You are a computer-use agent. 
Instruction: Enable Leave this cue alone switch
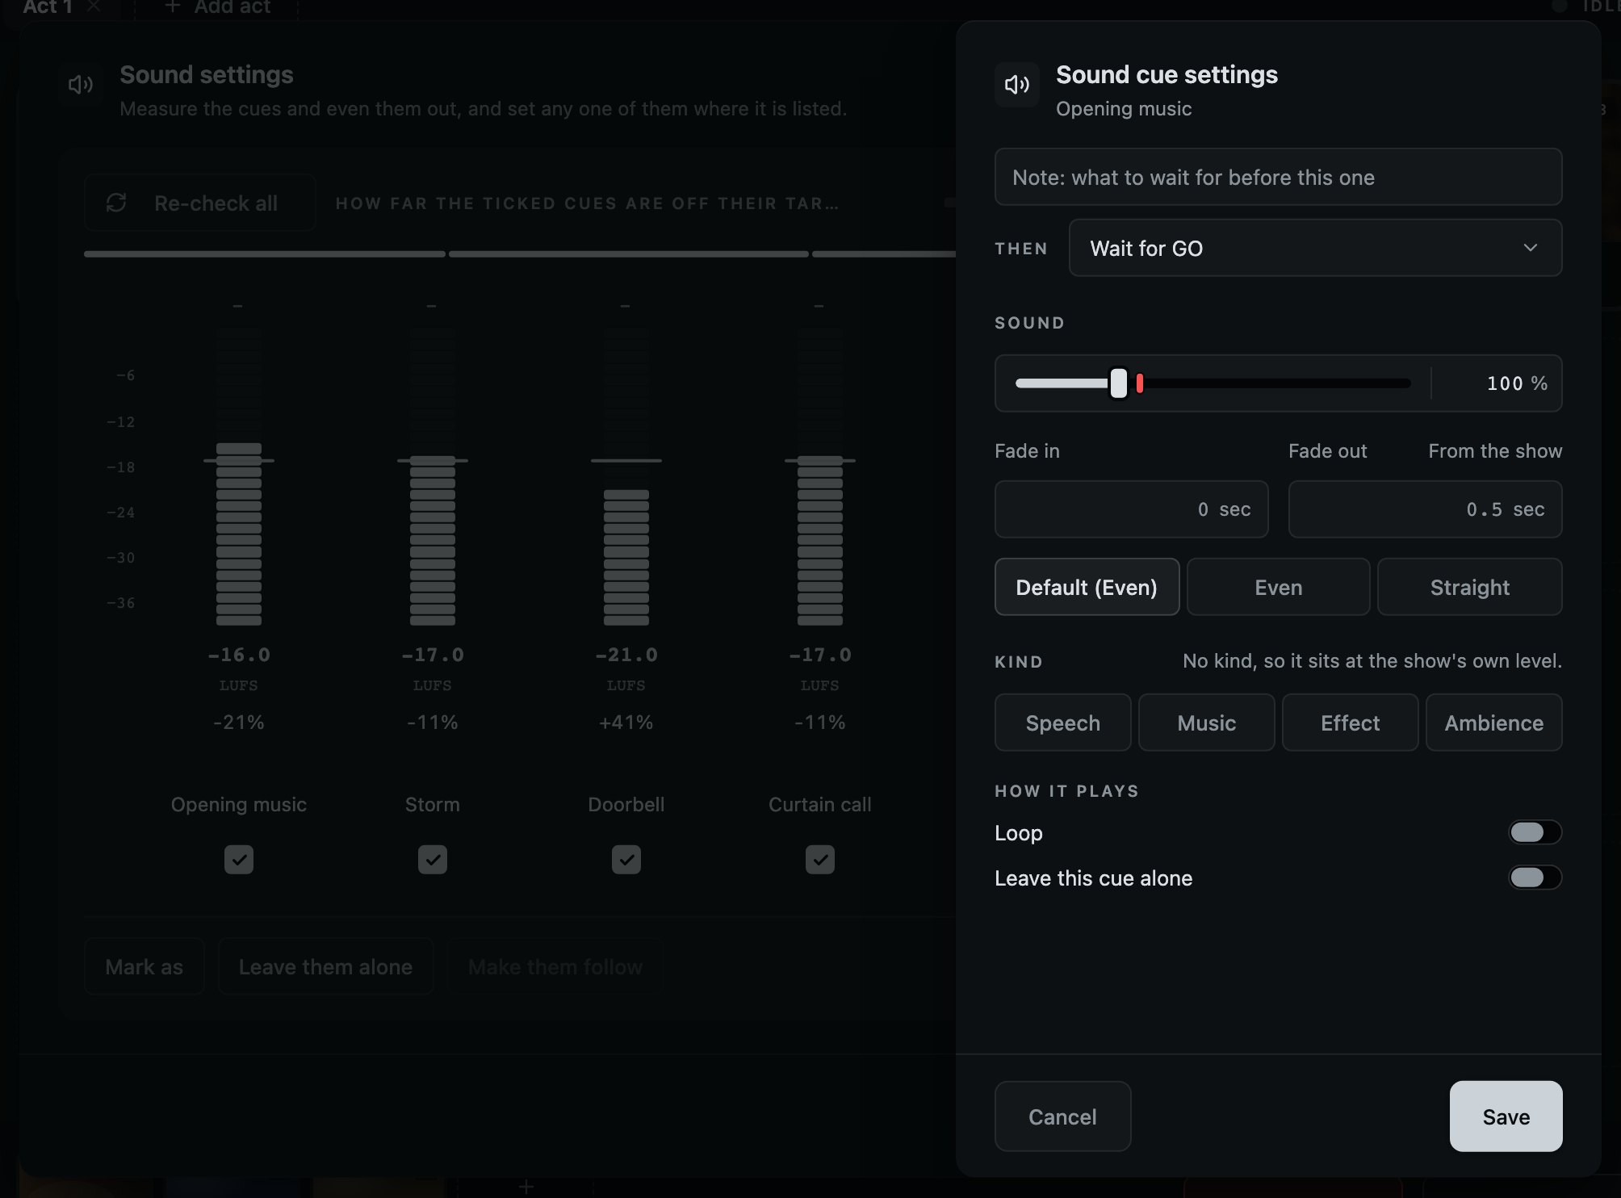[1535, 878]
